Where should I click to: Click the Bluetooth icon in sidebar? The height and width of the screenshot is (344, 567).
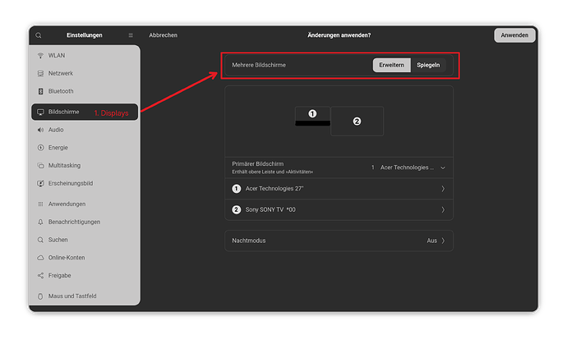pos(40,91)
